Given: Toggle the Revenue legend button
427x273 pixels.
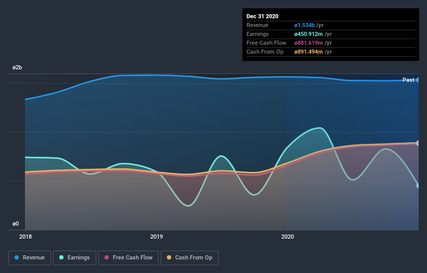Looking at the screenshot, I should pos(30,258).
